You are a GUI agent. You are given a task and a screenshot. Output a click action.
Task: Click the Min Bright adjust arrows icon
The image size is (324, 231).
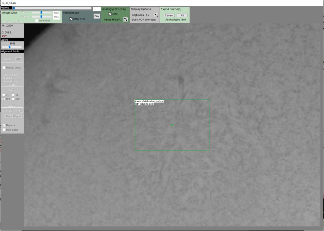pos(21,110)
